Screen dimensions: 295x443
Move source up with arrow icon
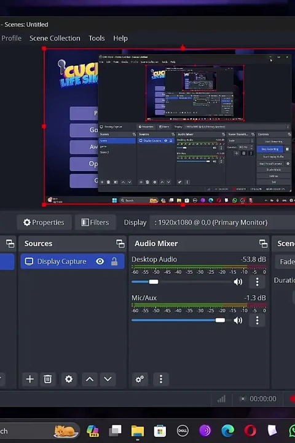click(90, 379)
